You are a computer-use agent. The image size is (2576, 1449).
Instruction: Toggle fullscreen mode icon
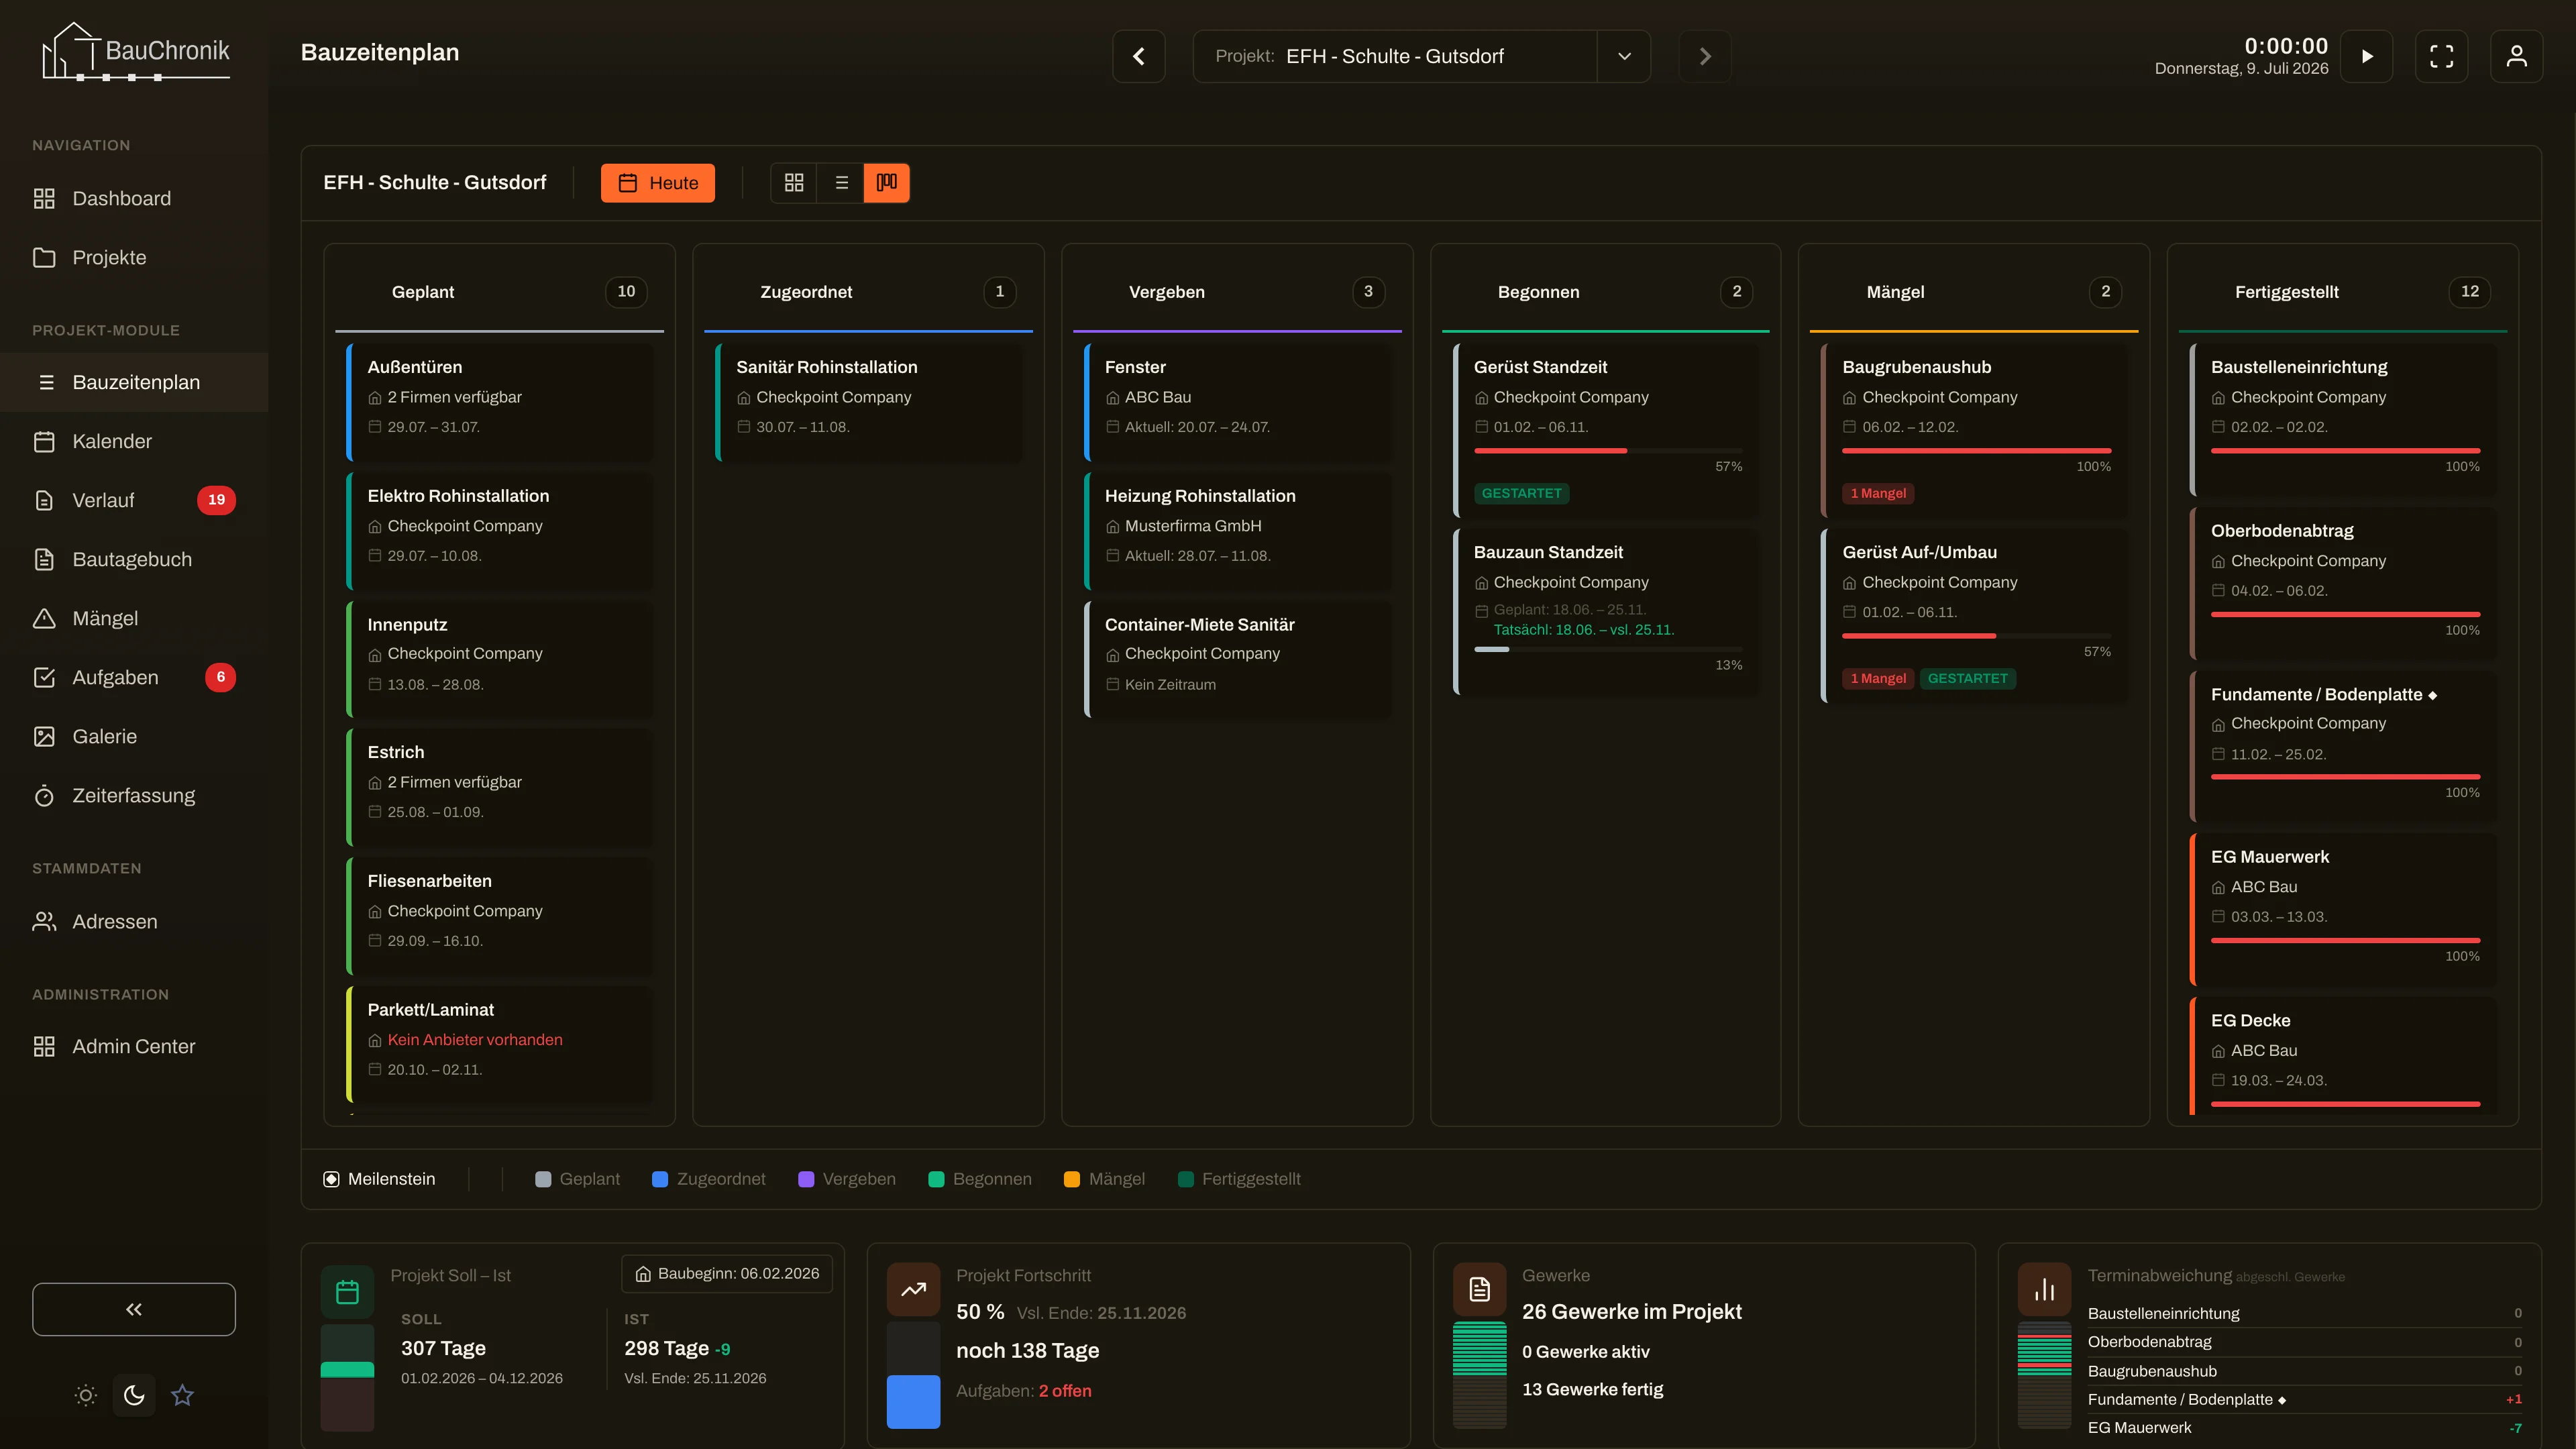pos(2442,56)
